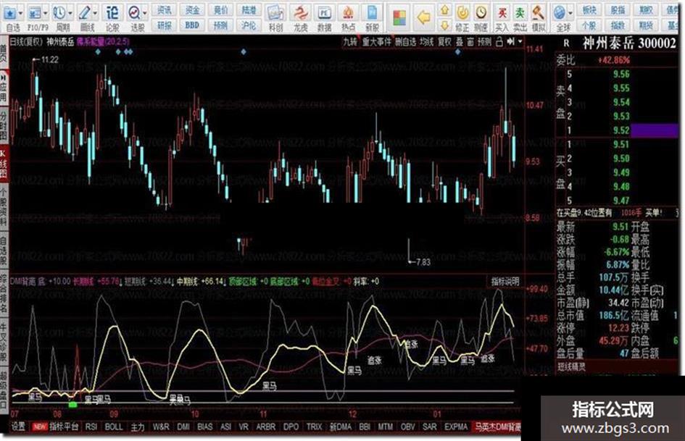Click the 陆港 button

pos(249,9)
